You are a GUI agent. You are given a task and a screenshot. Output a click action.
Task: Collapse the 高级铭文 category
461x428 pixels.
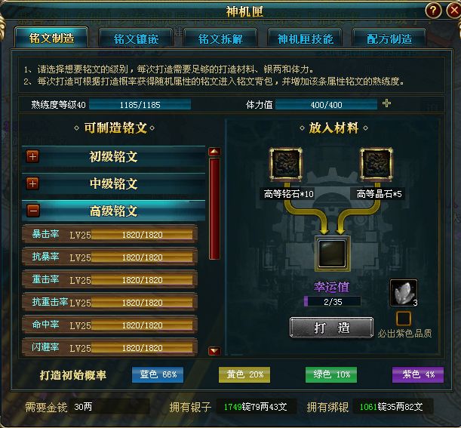[x=32, y=211]
